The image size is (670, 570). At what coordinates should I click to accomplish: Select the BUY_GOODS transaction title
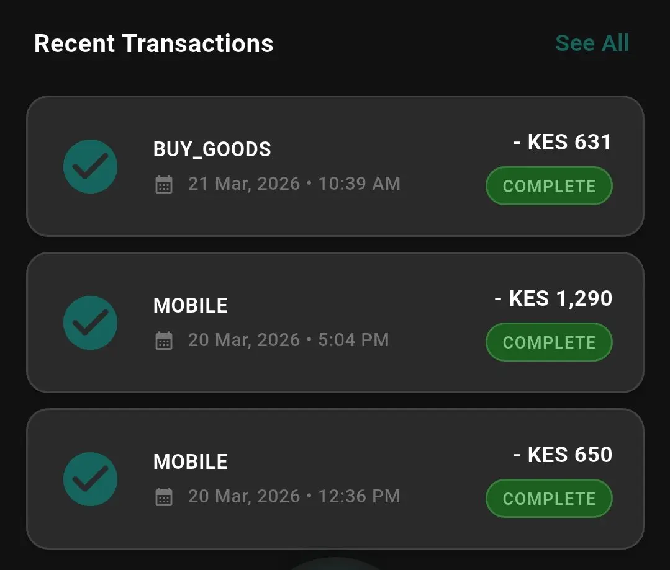212,149
